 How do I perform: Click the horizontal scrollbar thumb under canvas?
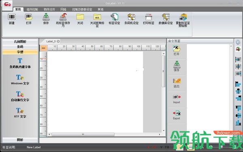pyautogui.click(x=83, y=134)
